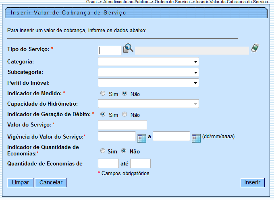This screenshot has width=274, height=200.
Task: Open the Perfil do Imóvel dropdown
Action: coord(148,83)
